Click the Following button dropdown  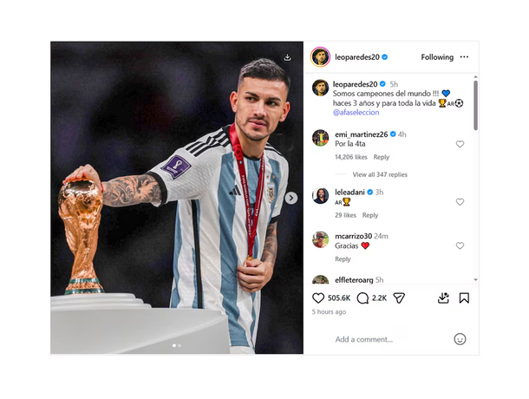(x=437, y=57)
